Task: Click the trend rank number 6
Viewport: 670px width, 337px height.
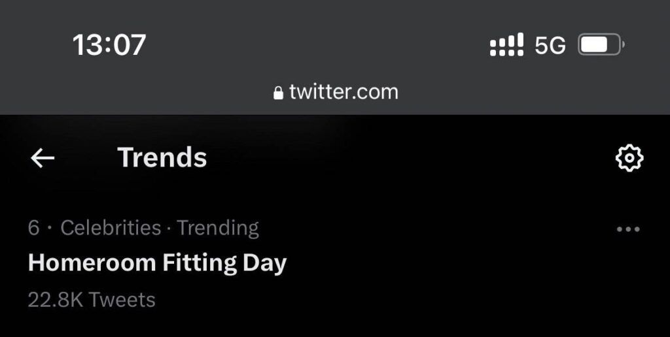Action: [33, 228]
